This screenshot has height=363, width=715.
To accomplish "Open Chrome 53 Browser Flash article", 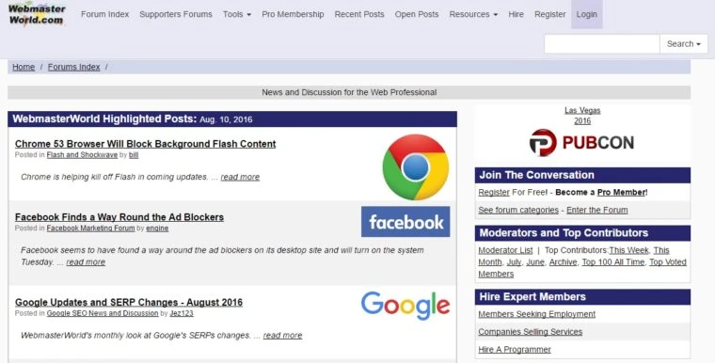I will click(146, 144).
